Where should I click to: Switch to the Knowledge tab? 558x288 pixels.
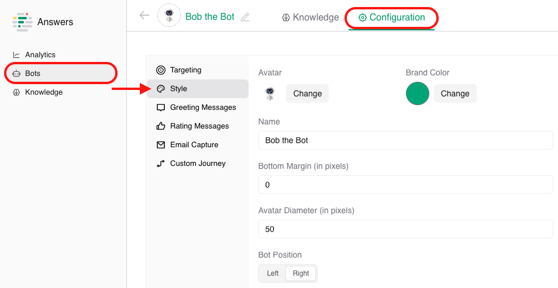point(310,18)
